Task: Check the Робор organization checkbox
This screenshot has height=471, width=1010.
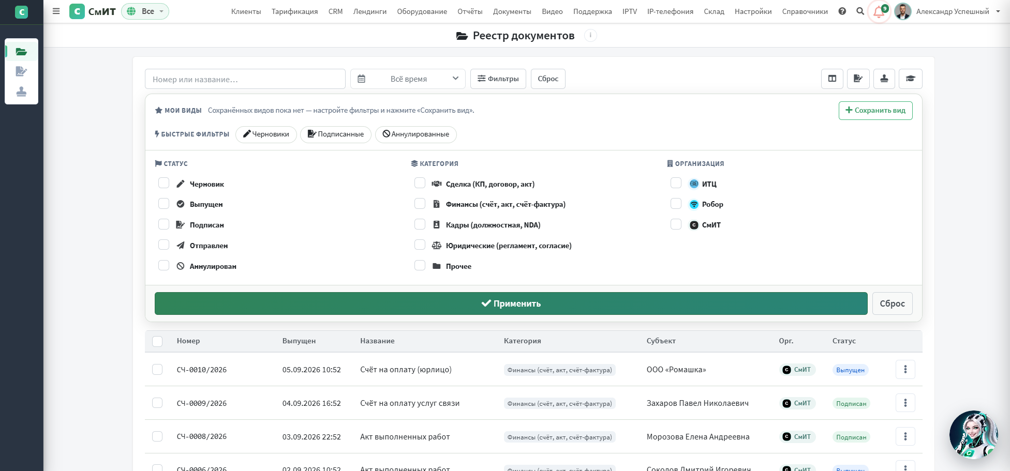Action: 676,203
